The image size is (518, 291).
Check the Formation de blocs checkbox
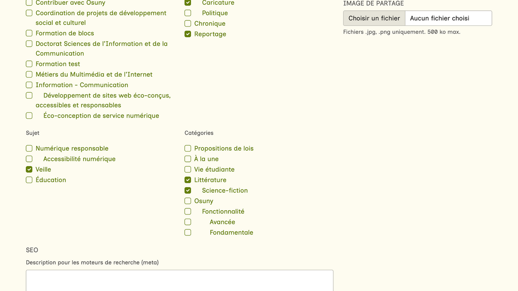click(x=29, y=33)
